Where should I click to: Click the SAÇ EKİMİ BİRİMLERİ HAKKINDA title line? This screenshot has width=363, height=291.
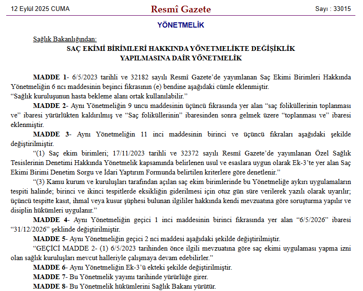point(181,48)
